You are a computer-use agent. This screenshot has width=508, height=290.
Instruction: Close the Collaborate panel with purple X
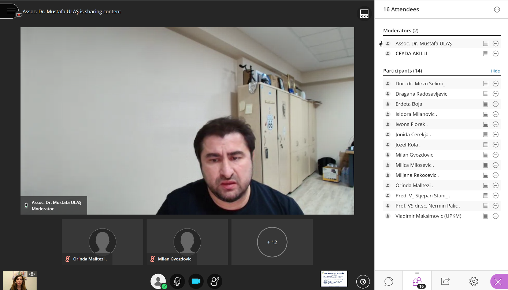[x=498, y=282]
